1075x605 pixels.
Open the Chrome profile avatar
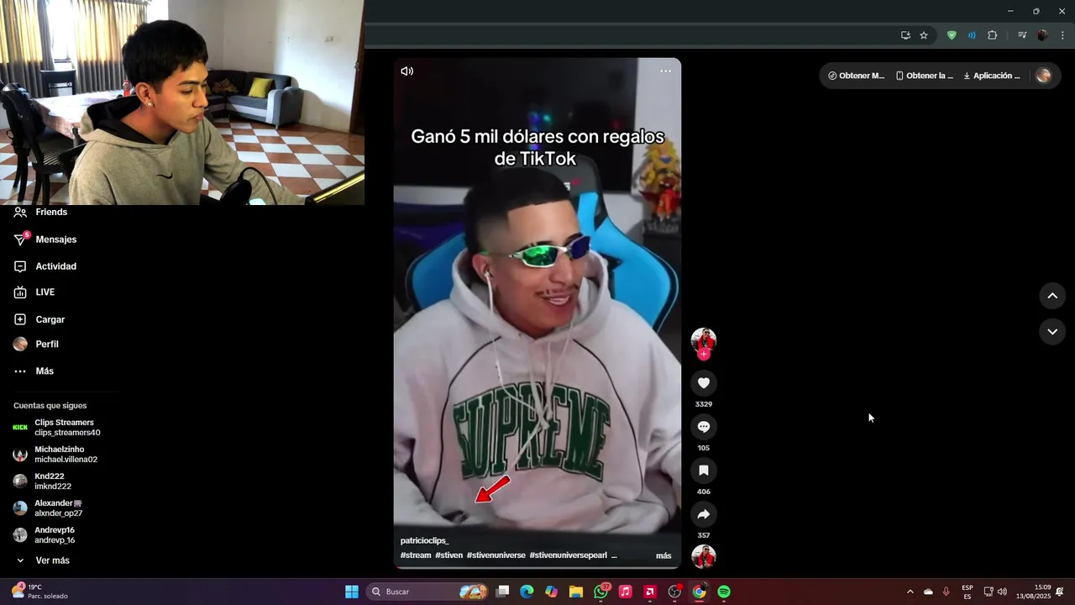tap(1042, 35)
